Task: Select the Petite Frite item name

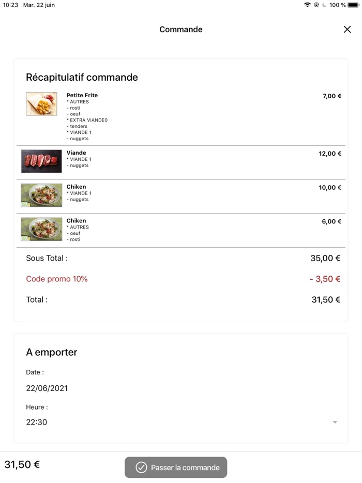Action: coord(82,95)
